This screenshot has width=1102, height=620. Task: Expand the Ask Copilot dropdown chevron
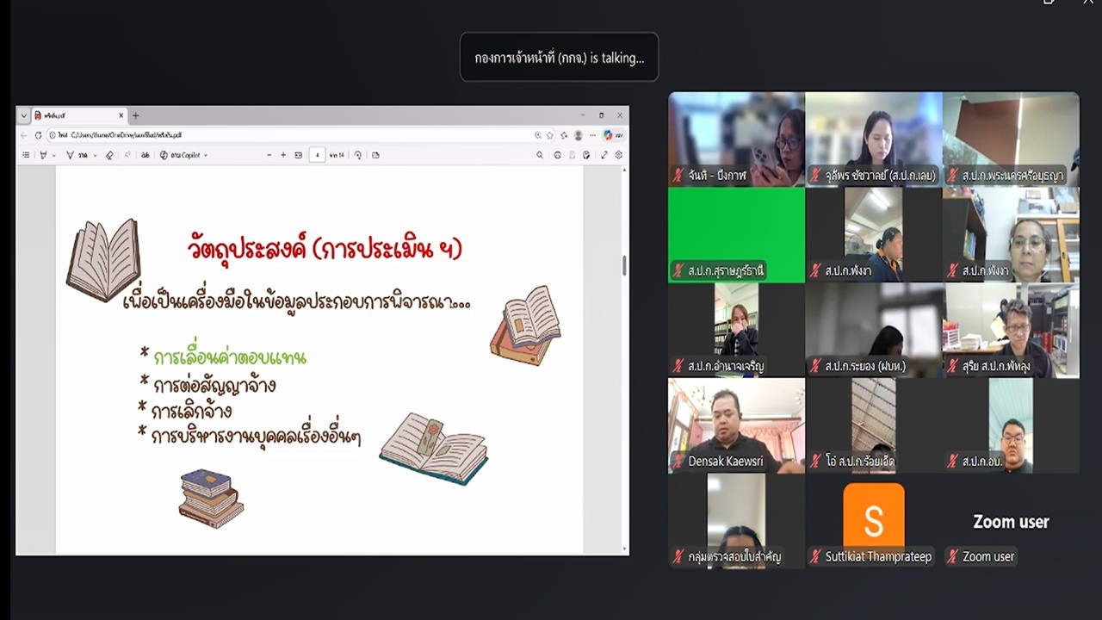click(204, 155)
